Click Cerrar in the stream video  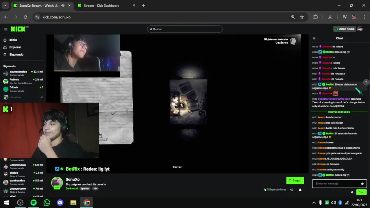coord(177,167)
